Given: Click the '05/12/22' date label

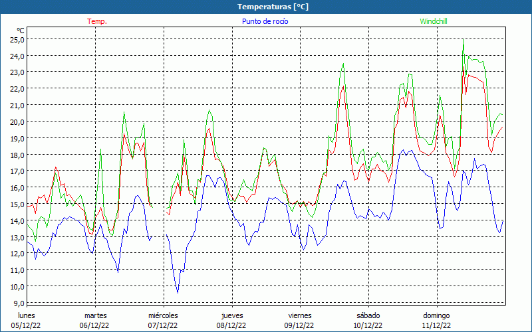Looking at the screenshot, I should point(26,325).
